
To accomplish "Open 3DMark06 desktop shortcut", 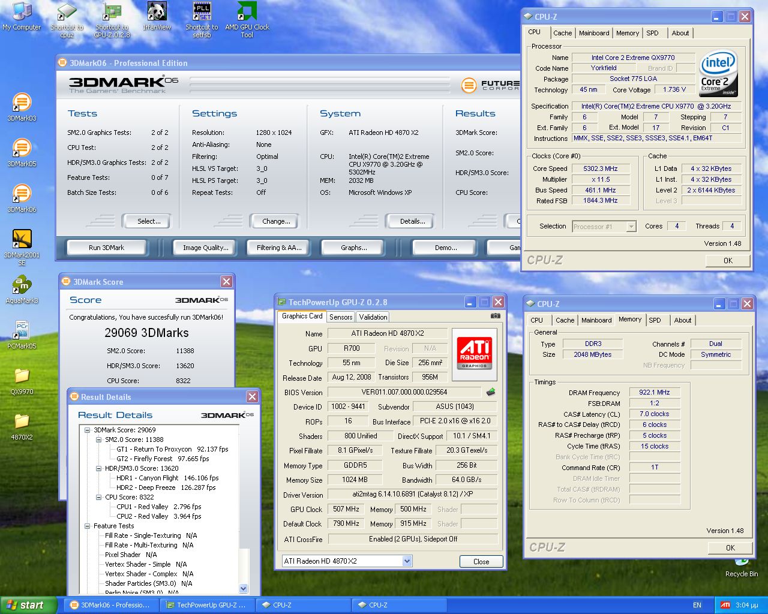I will [x=22, y=198].
